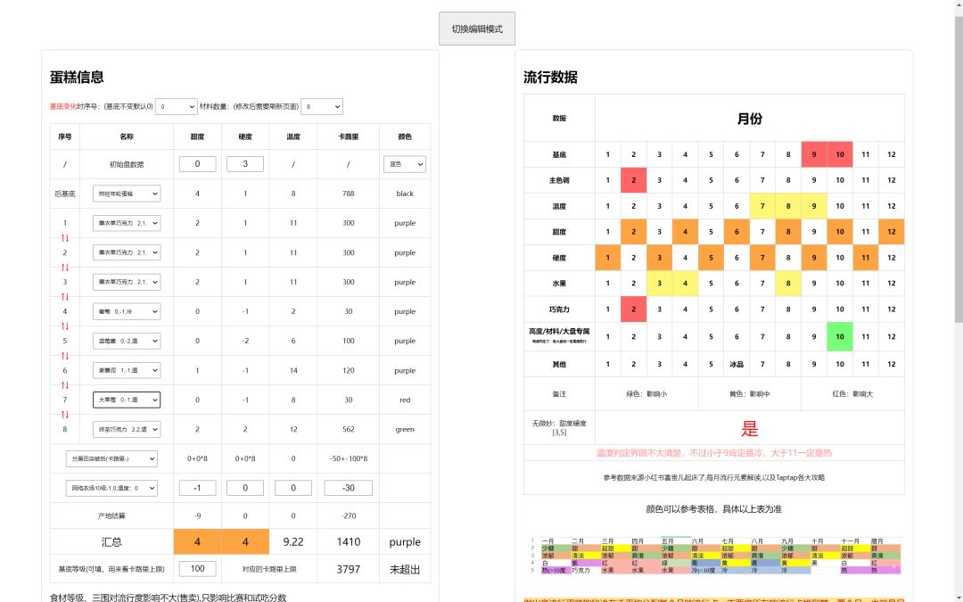The height and width of the screenshot is (602, 963).
Task: Click the 562 calorie cell
Action: click(x=349, y=429)
